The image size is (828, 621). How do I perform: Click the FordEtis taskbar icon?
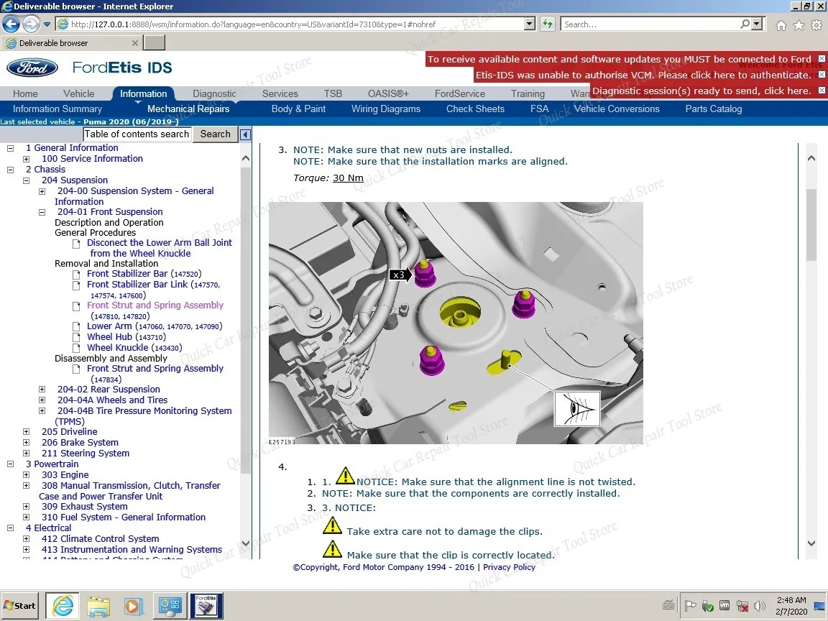pos(206,606)
